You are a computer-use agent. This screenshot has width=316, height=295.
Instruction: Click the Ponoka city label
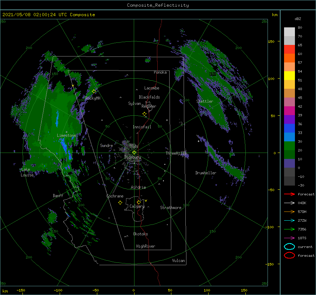(160, 72)
